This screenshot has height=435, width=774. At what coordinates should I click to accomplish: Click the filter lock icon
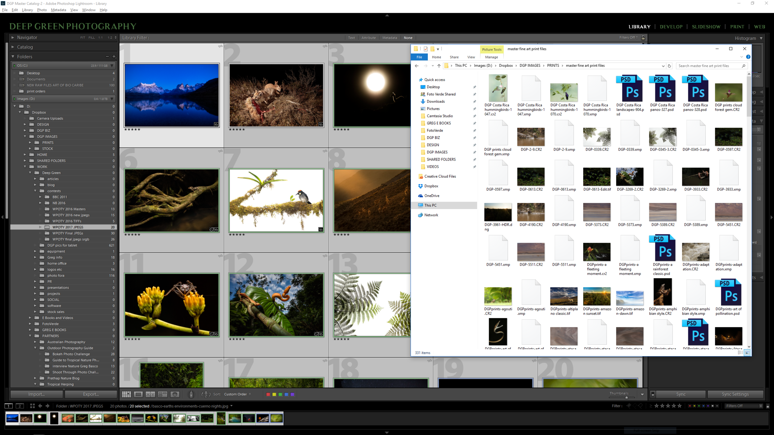pyautogui.click(x=643, y=37)
